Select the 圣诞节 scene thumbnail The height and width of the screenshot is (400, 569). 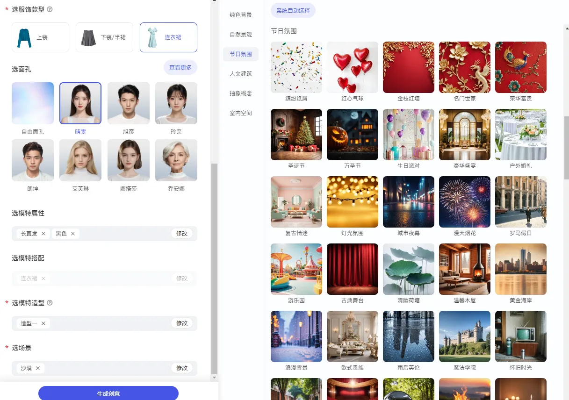pyautogui.click(x=296, y=135)
